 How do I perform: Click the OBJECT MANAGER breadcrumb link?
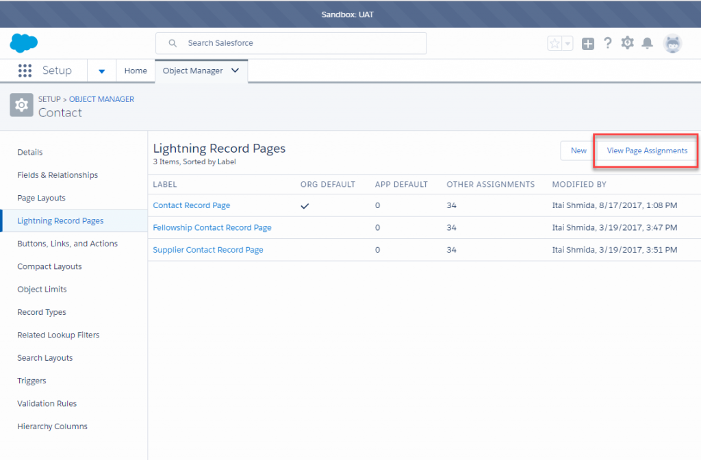pyautogui.click(x=101, y=99)
